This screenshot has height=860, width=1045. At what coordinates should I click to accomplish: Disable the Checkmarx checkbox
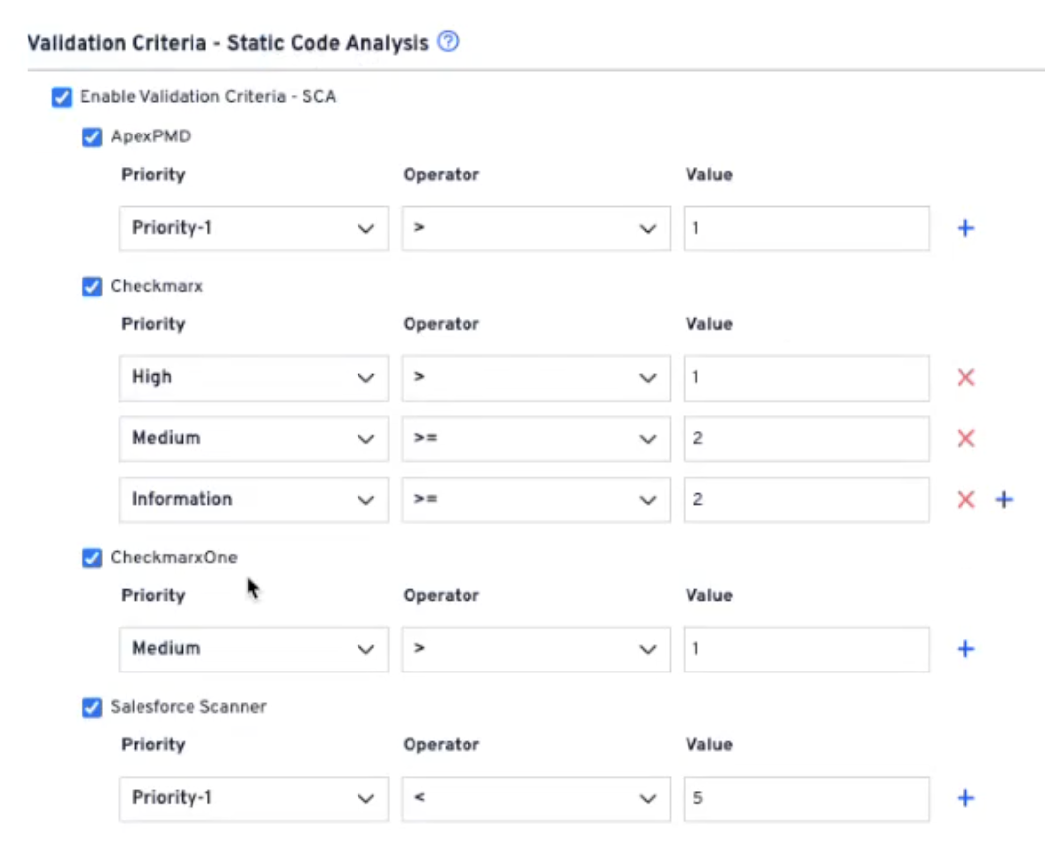pos(92,287)
